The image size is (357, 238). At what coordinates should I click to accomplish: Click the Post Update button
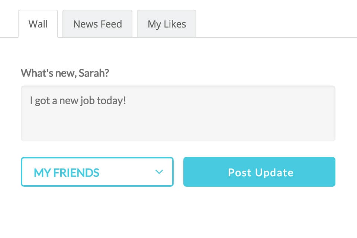pos(259,172)
